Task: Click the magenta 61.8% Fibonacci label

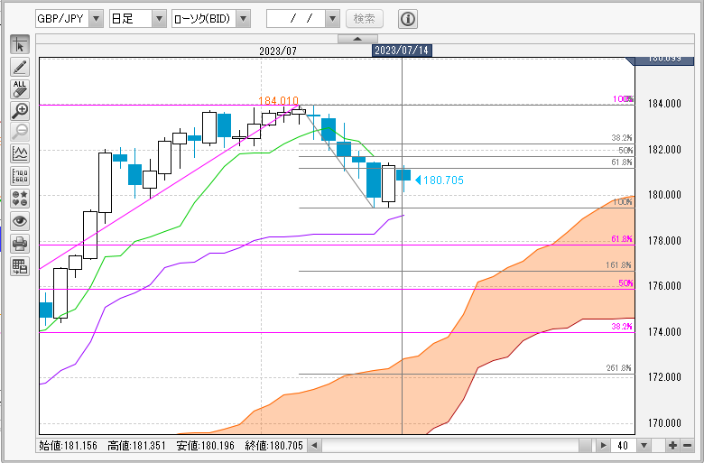Action: 622,239
